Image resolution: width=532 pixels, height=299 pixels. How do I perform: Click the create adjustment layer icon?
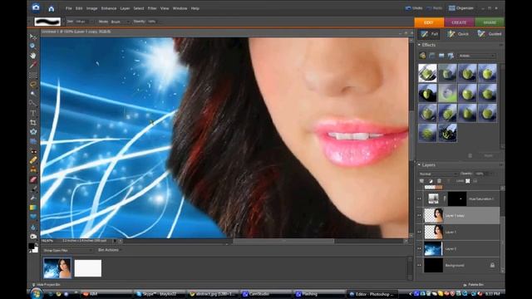tap(431, 181)
